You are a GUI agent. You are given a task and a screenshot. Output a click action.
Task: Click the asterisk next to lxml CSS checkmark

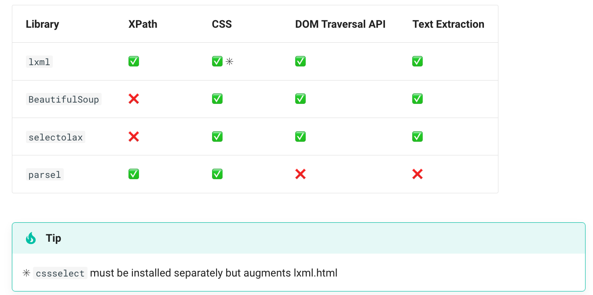click(229, 62)
